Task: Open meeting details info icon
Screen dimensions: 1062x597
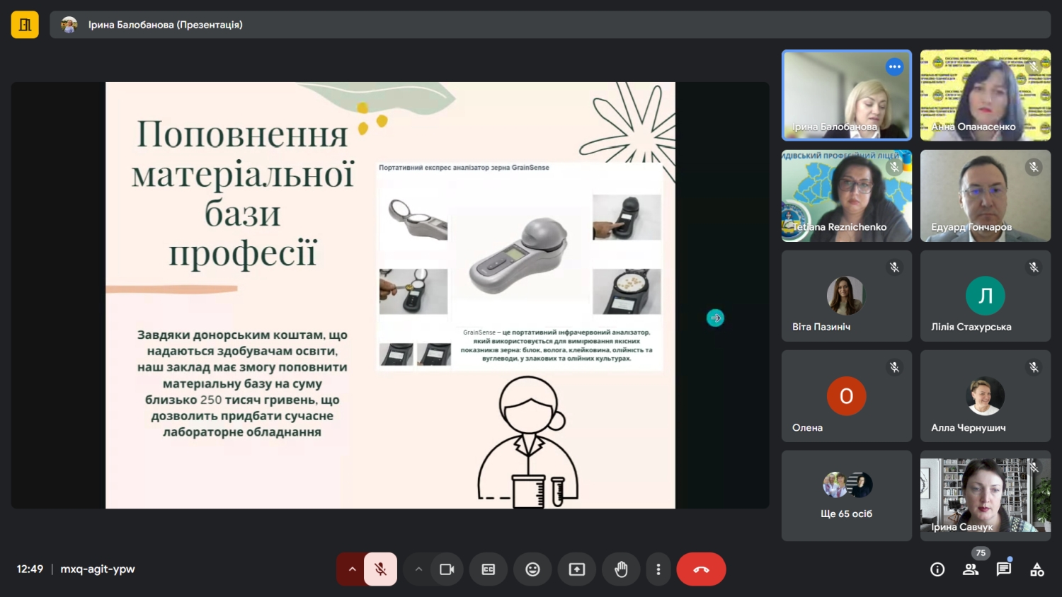Action: pyautogui.click(x=937, y=569)
